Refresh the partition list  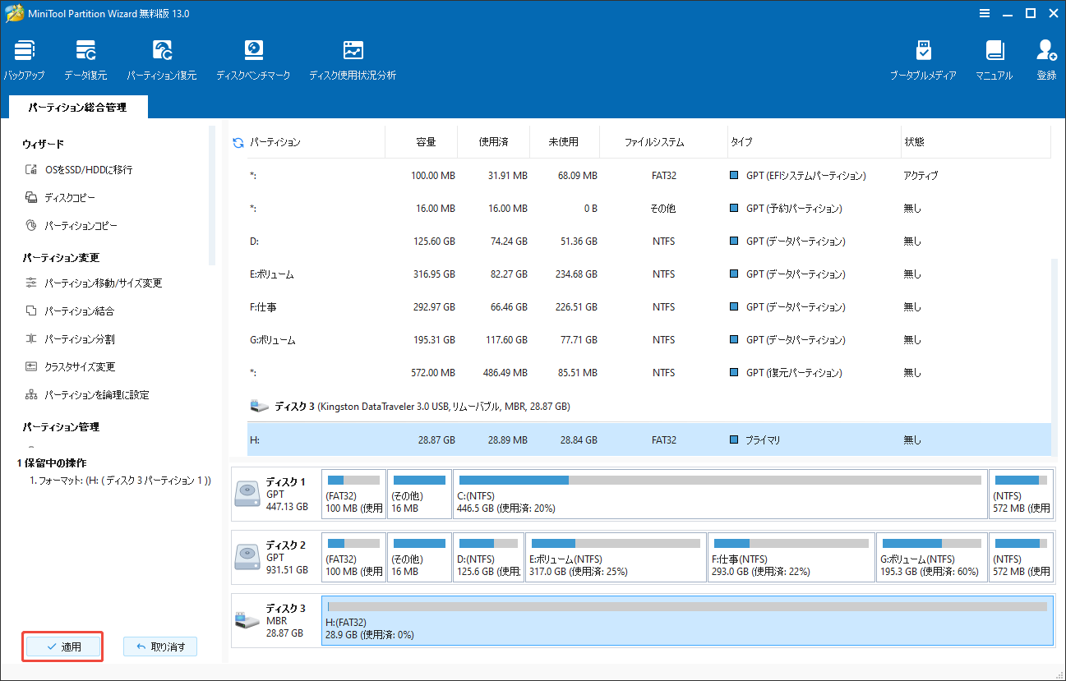tap(238, 140)
